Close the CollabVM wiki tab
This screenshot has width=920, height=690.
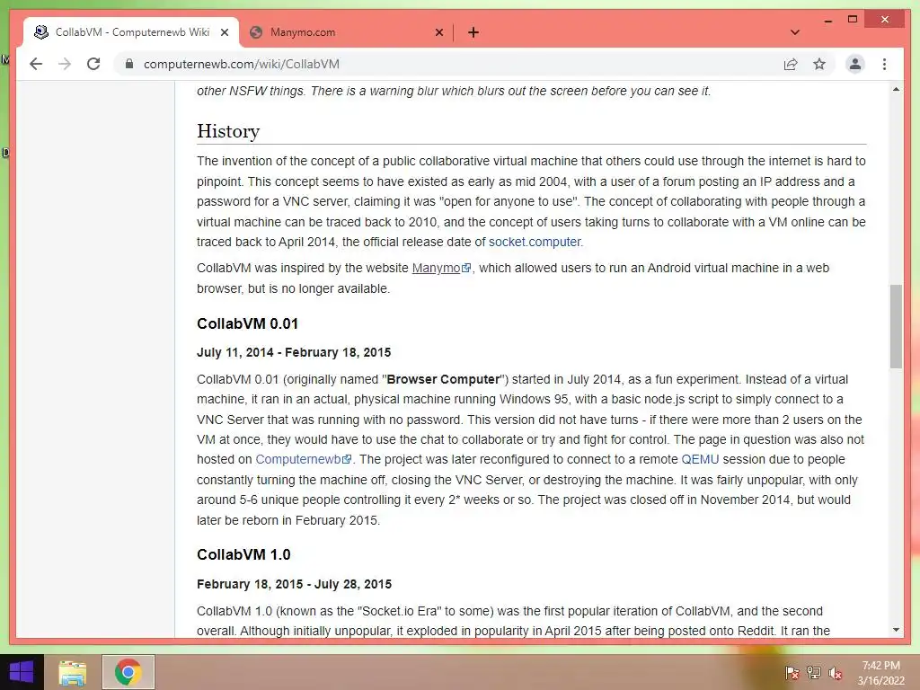pyautogui.click(x=224, y=32)
